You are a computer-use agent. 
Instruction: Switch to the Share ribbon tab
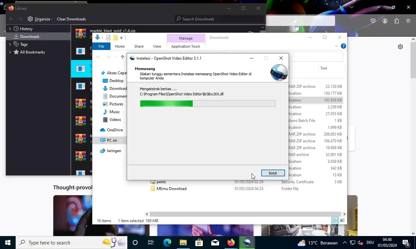pyautogui.click(x=139, y=46)
